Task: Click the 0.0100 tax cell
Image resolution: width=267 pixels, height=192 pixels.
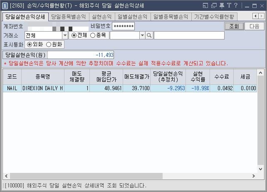Action: 245,89
